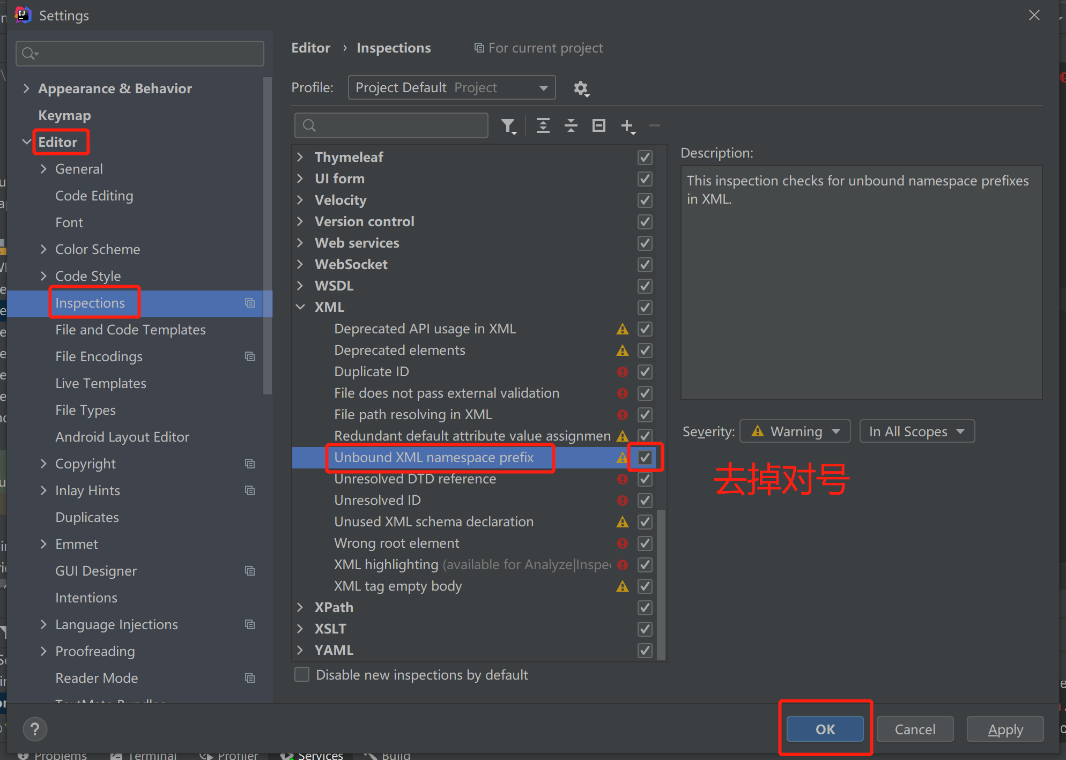Open the Profile Default dropdown

[449, 87]
